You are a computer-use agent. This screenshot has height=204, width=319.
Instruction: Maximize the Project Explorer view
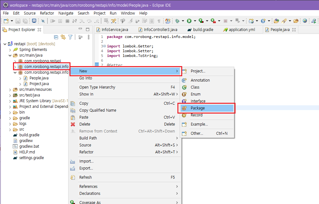click(x=88, y=29)
